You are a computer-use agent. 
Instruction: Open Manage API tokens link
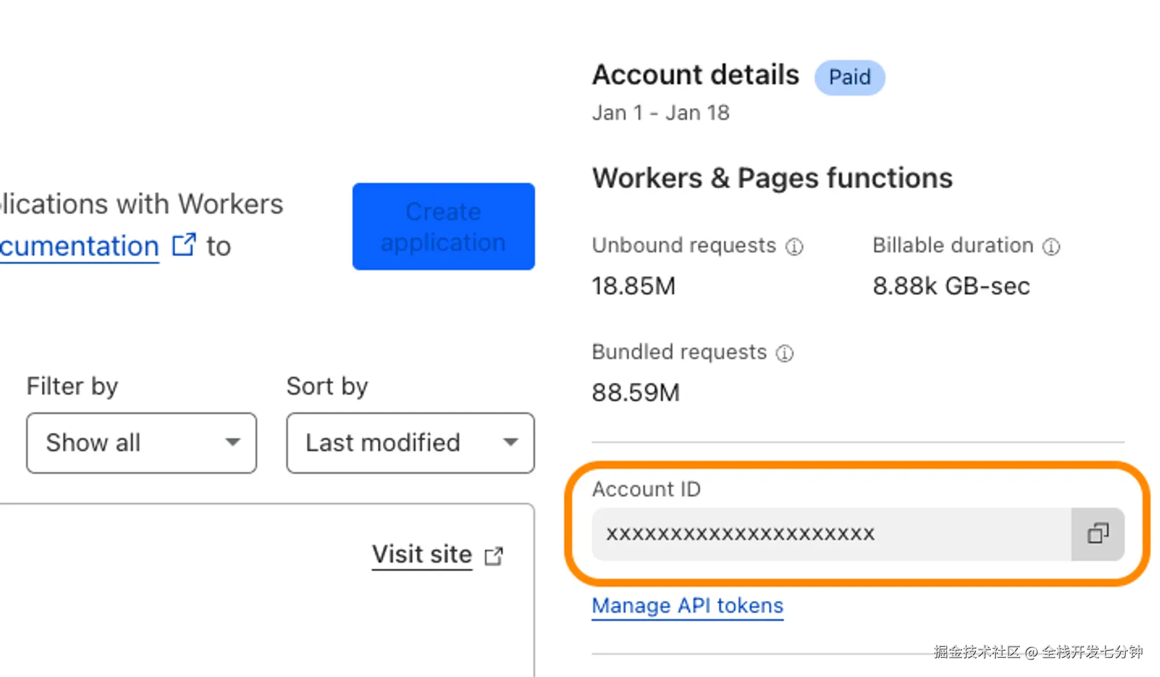point(687,606)
